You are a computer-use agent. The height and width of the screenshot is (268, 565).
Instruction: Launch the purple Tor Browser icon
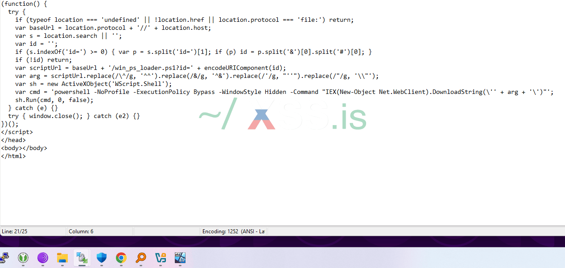43,257
